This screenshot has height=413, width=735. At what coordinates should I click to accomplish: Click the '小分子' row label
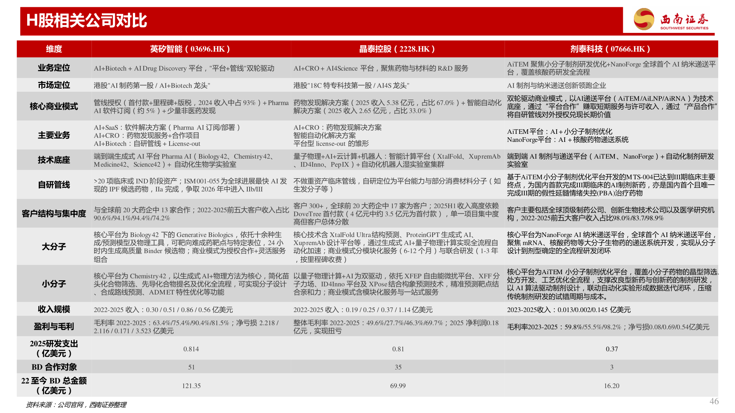click(54, 284)
